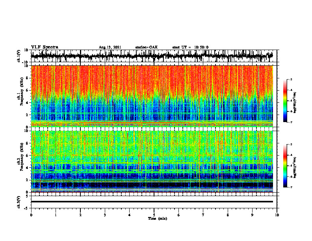Click the time axis tick label "7"
312x241 pixels.
coord(203,215)
